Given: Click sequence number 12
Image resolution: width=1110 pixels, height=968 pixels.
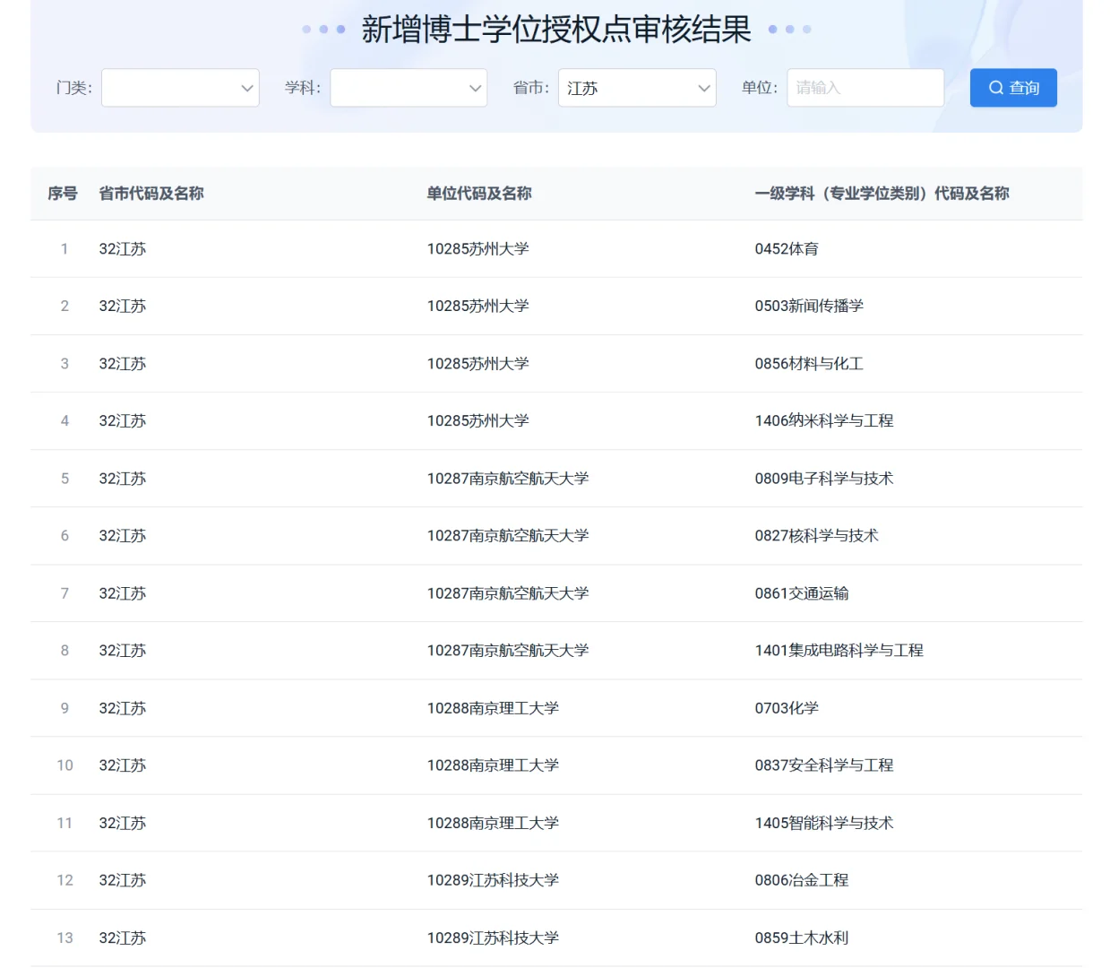Looking at the screenshot, I should click(x=65, y=880).
